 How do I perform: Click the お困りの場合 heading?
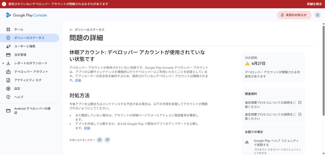[254, 132]
